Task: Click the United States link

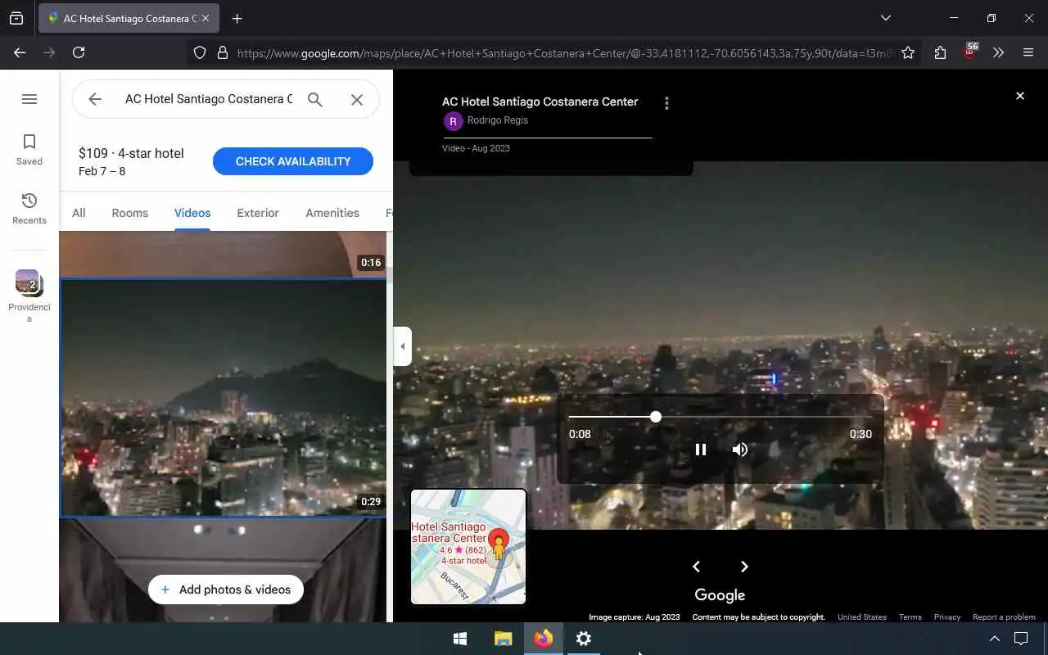Action: coord(862,617)
